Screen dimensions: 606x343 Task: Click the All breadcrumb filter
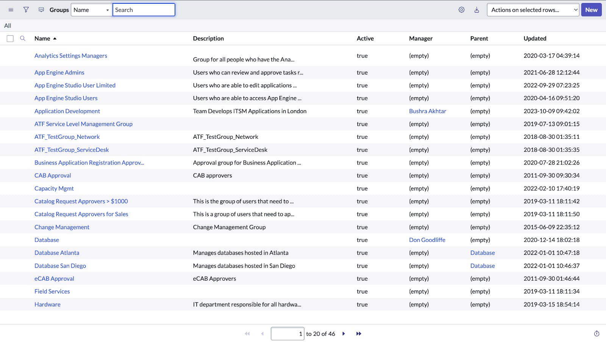pyautogui.click(x=8, y=26)
